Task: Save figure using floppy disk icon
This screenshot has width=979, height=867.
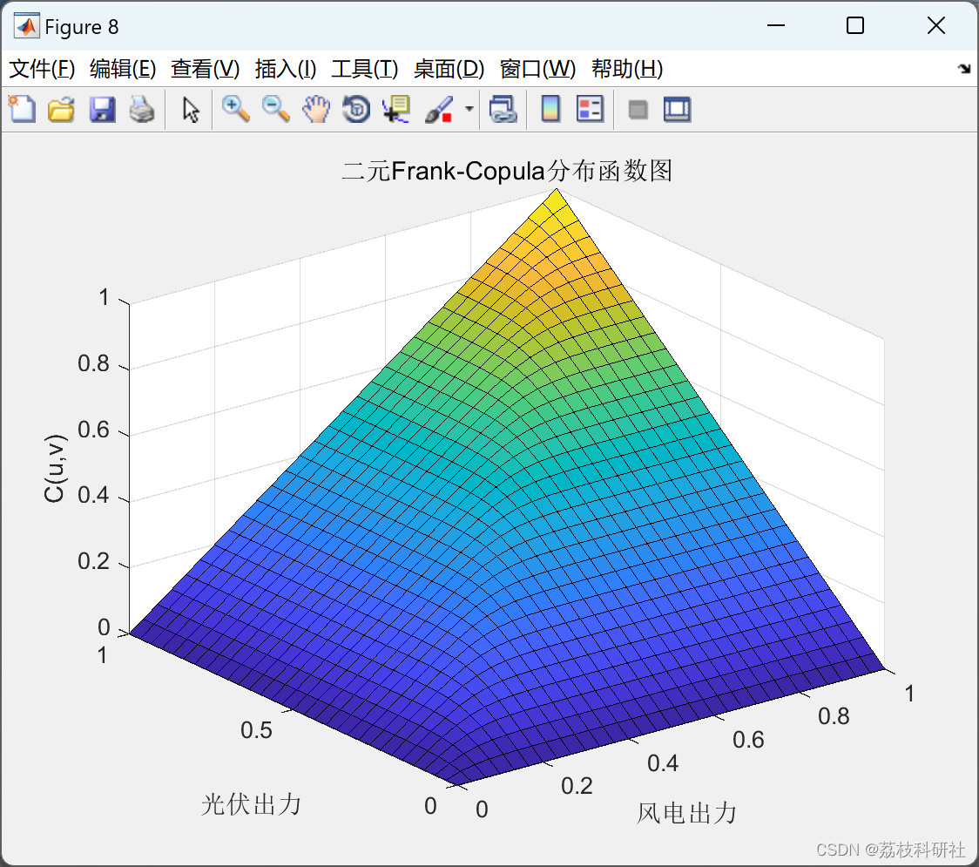Action: coord(102,109)
